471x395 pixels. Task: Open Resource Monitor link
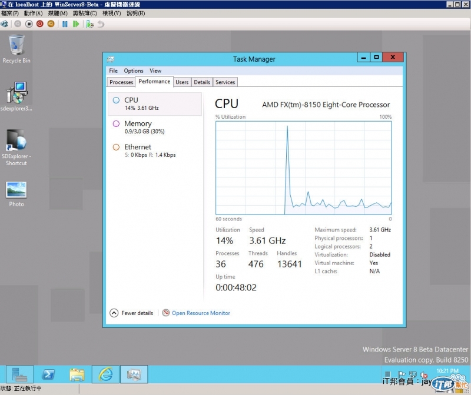pos(201,313)
